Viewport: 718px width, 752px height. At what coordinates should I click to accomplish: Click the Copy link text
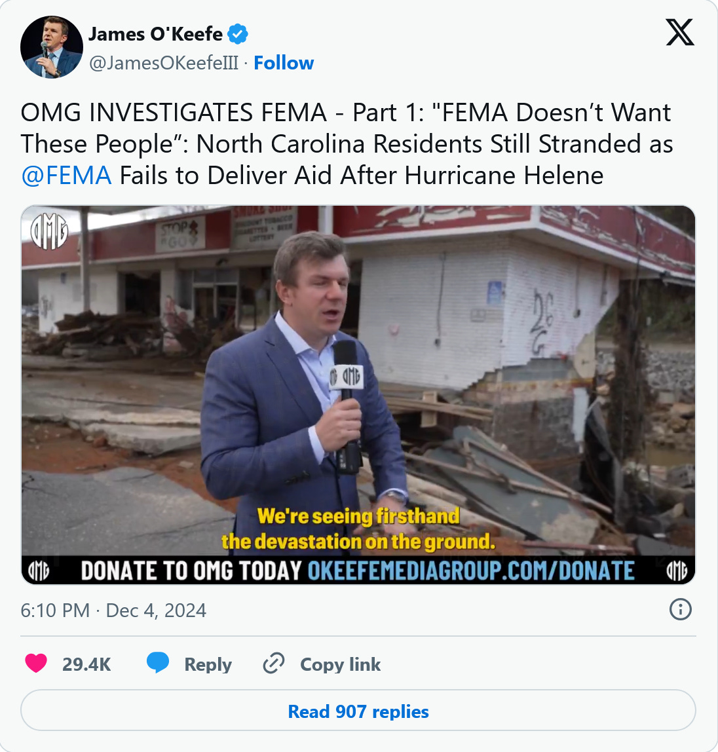[340, 664]
